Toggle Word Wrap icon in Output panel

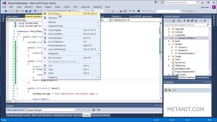click(99, 110)
